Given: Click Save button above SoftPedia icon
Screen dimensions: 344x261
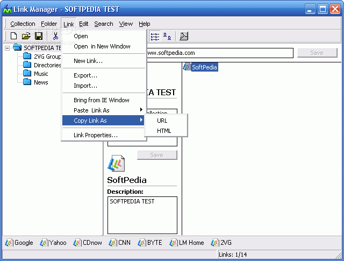Looking at the screenshot, I should [157, 155].
